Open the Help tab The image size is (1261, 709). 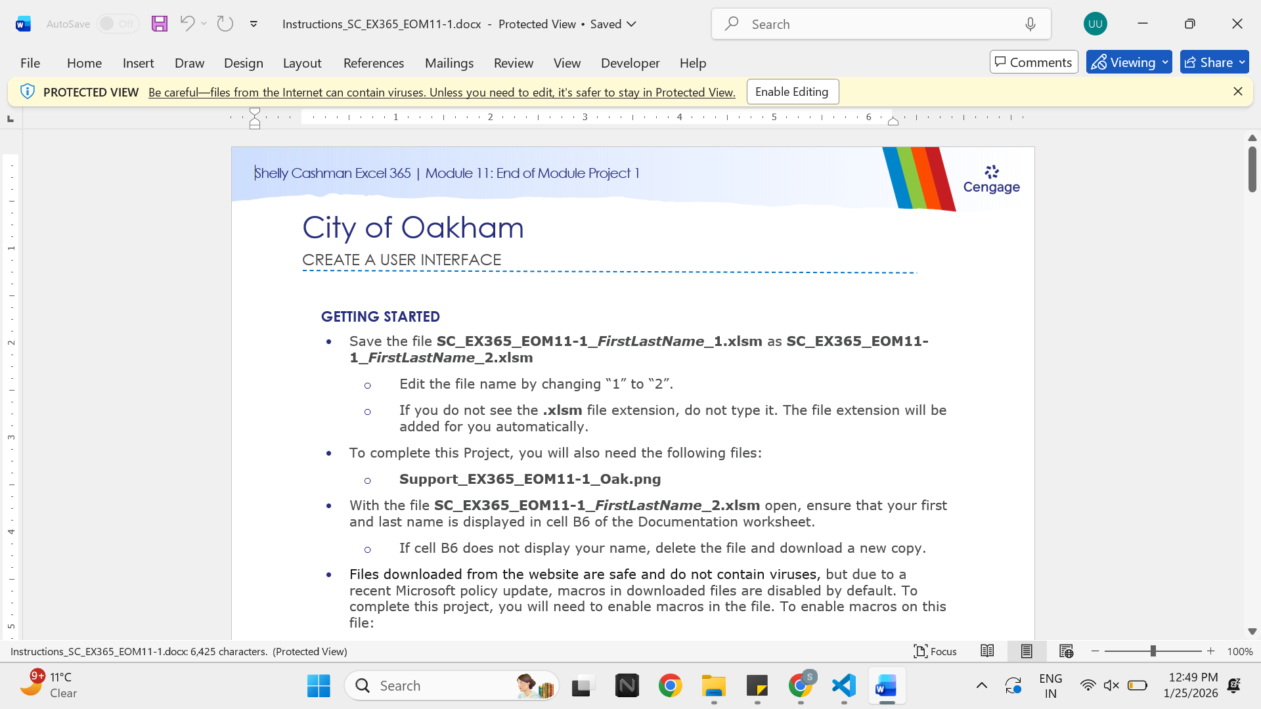point(693,63)
